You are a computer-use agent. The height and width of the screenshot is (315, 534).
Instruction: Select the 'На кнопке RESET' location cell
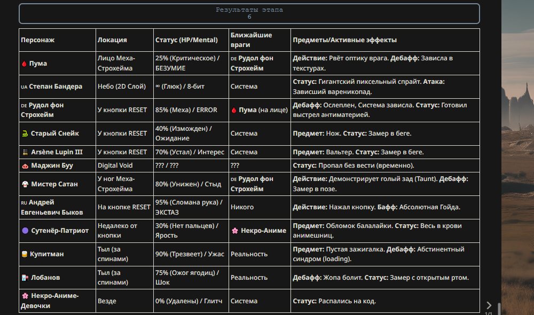tap(124, 207)
